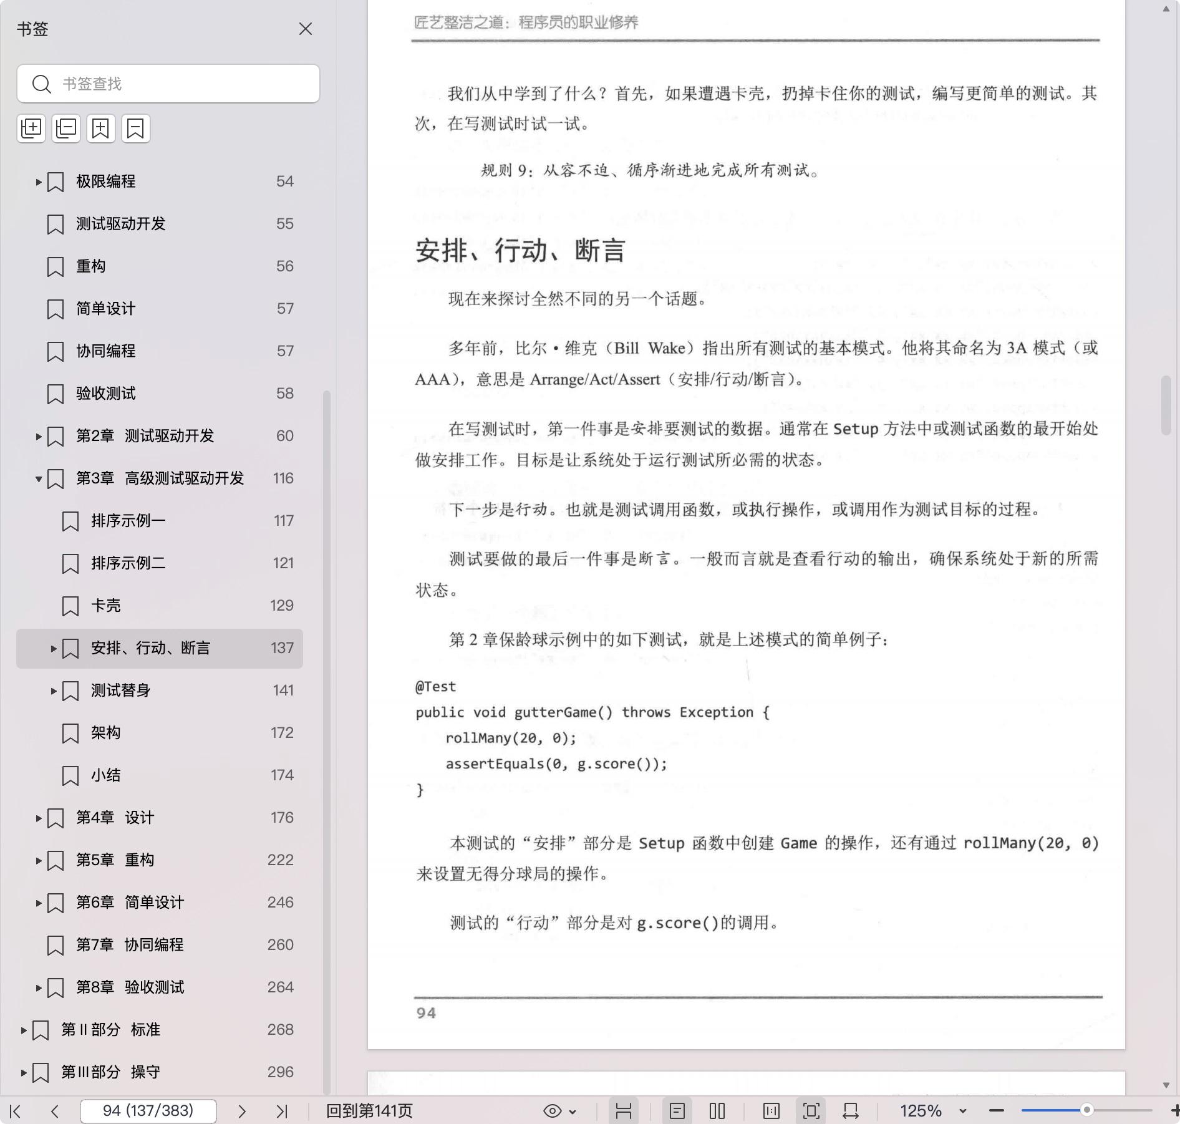Expand the 第4章 设计 bookmark
The width and height of the screenshot is (1180, 1124).
click(x=39, y=818)
